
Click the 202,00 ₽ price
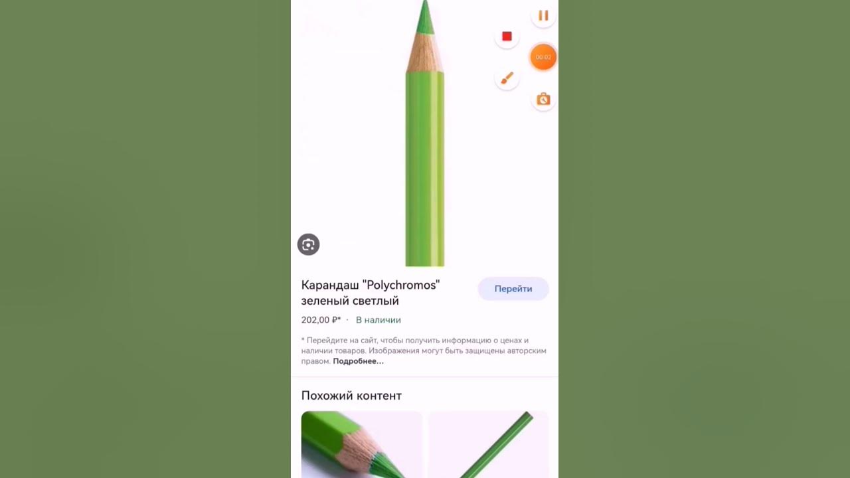coord(321,320)
